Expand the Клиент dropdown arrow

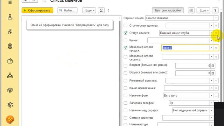tap(211, 41)
